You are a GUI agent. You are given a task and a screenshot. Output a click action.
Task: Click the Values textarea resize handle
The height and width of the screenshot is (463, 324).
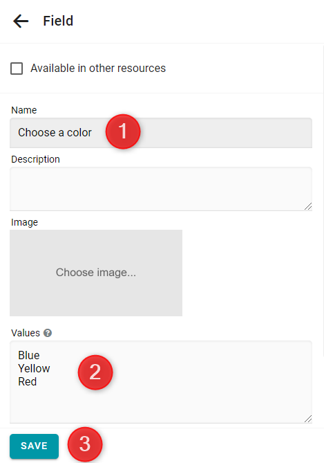[308, 419]
